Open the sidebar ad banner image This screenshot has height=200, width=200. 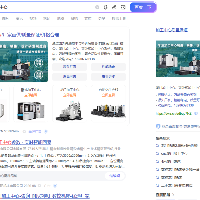tap(178, 59)
